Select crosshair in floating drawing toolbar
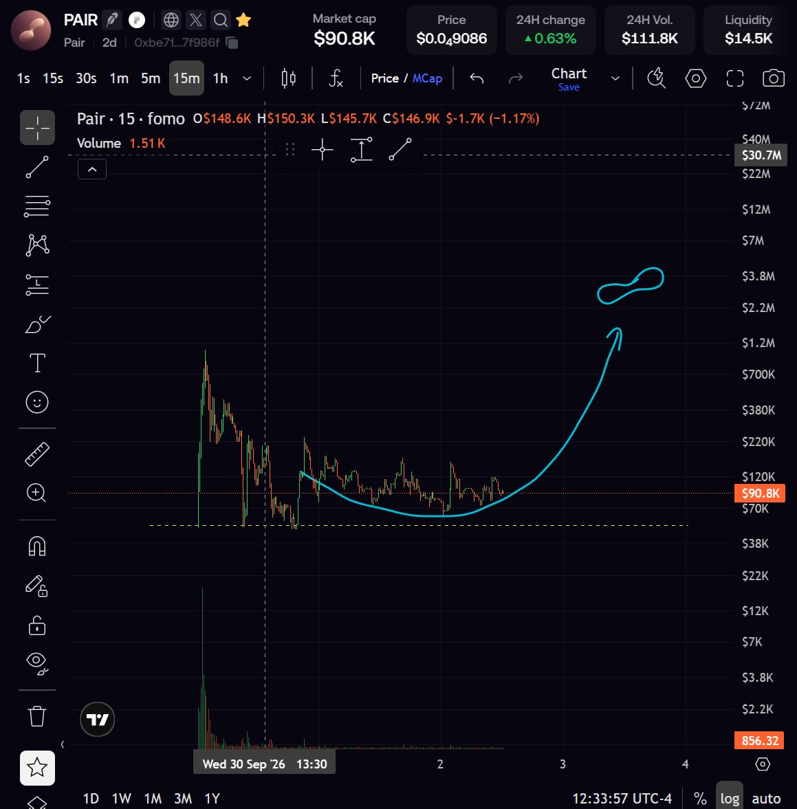 click(x=323, y=150)
